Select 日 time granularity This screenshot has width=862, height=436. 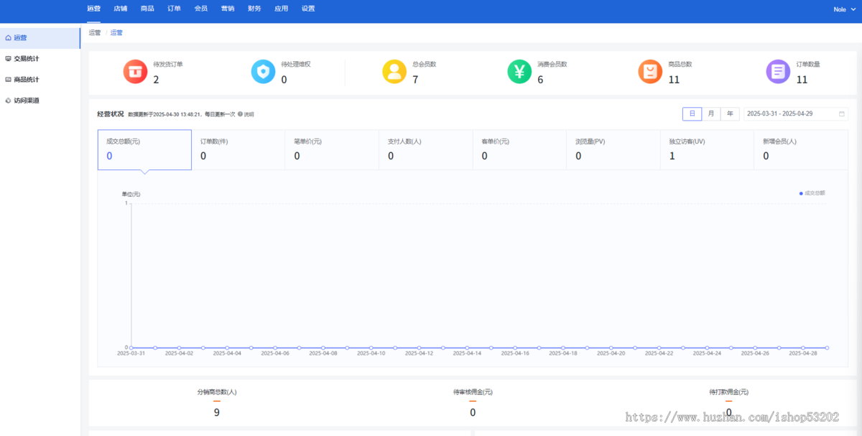(x=692, y=114)
